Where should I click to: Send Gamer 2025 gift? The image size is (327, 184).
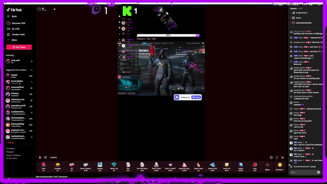(x=213, y=166)
